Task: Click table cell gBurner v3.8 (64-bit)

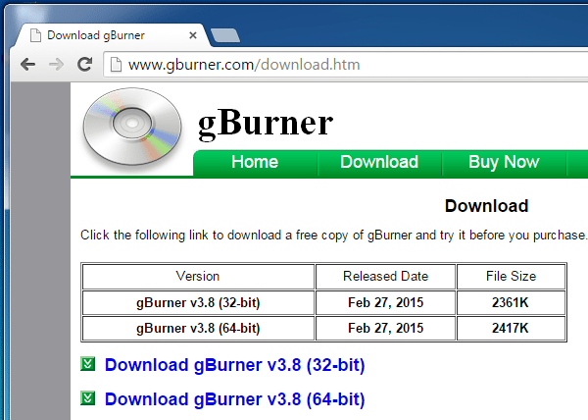Action: click(x=198, y=328)
